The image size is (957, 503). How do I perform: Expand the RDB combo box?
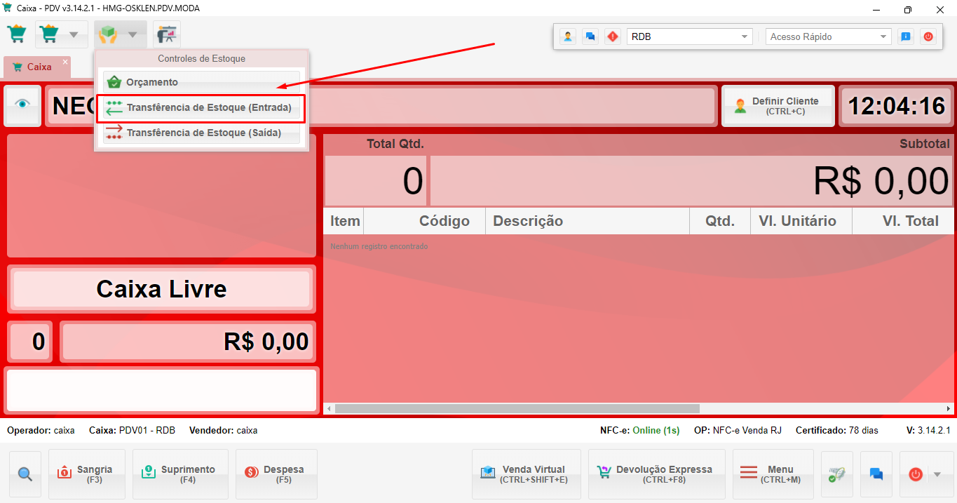click(x=744, y=36)
